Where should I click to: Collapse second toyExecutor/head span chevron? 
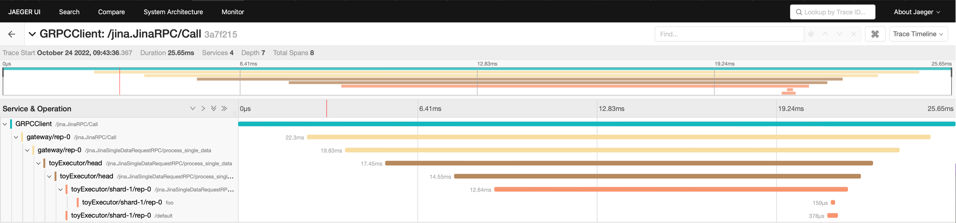click(49, 176)
